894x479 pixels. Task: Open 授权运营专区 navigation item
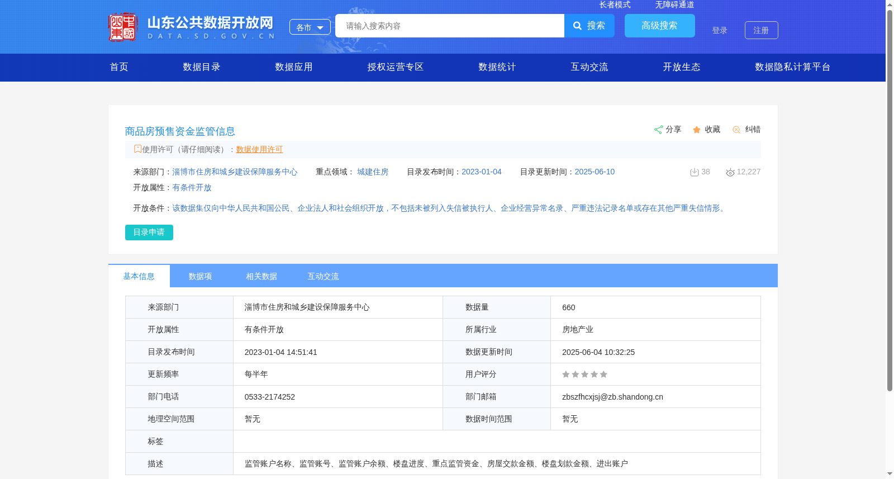396,67
